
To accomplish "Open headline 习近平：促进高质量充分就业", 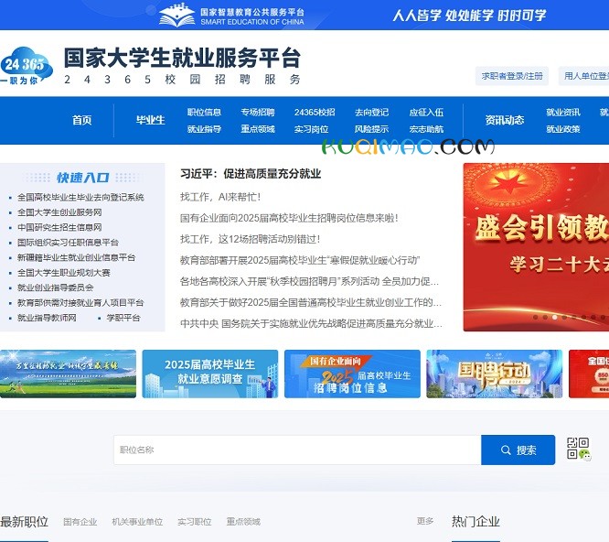I will (251, 174).
